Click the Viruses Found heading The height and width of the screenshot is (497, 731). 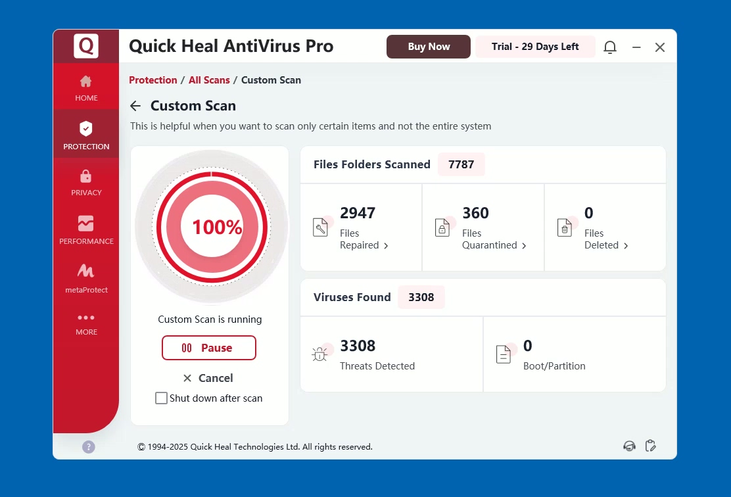(352, 297)
